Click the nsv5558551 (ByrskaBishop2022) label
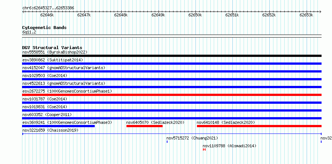This screenshot has height=164, width=332. pos(55,52)
